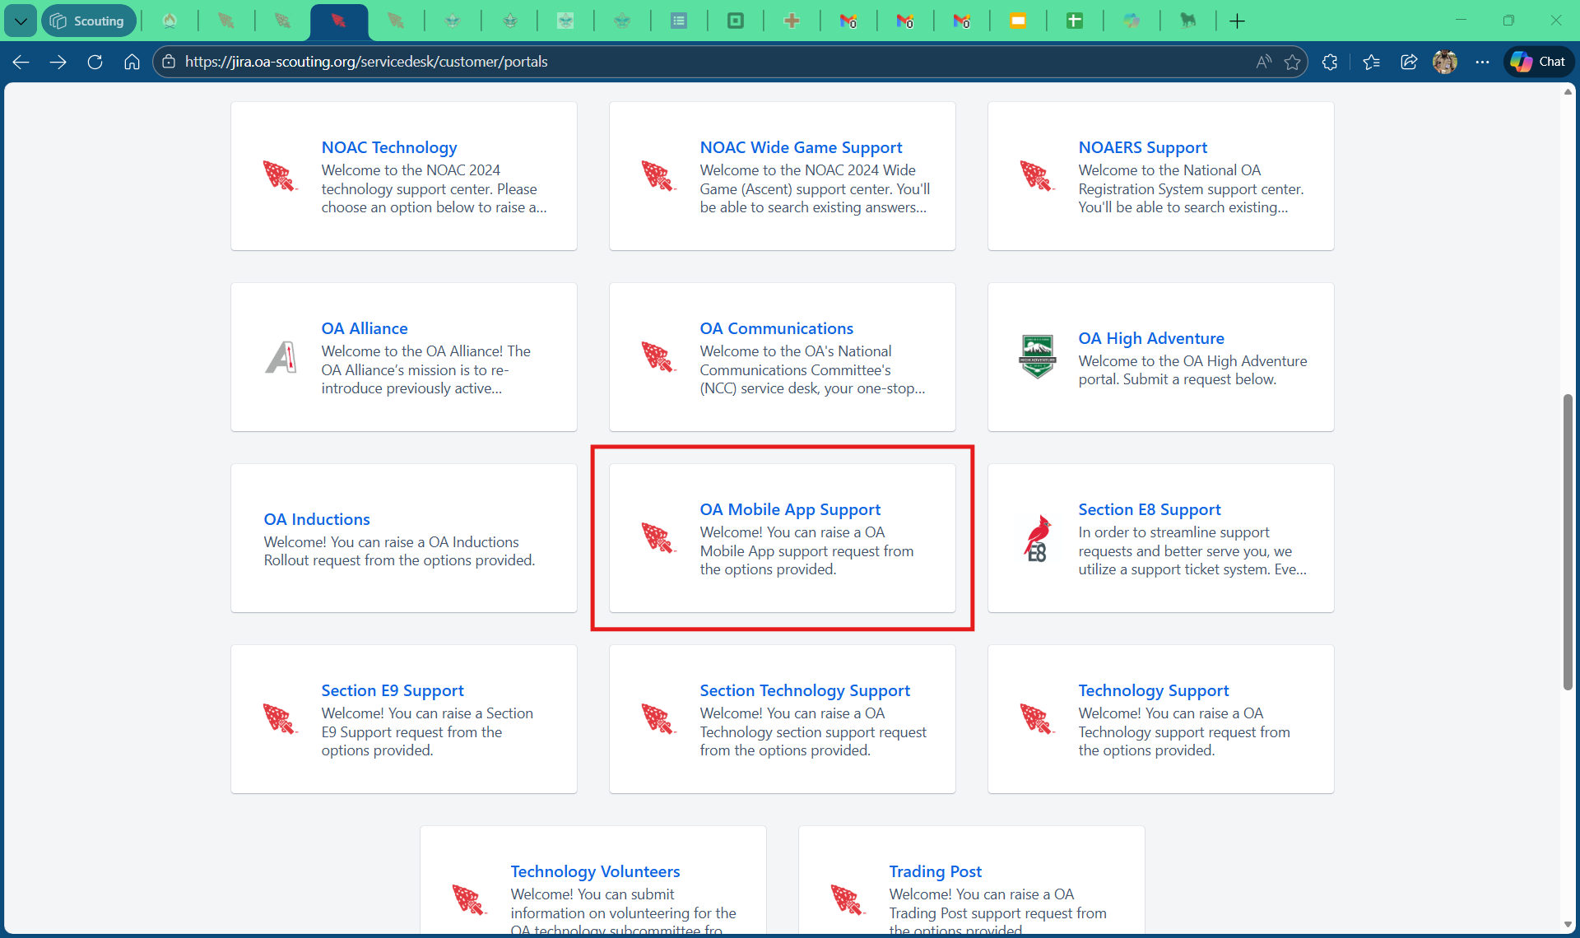This screenshot has width=1580, height=938.
Task: Open the OA Mobile App Support portal
Action: (789, 509)
